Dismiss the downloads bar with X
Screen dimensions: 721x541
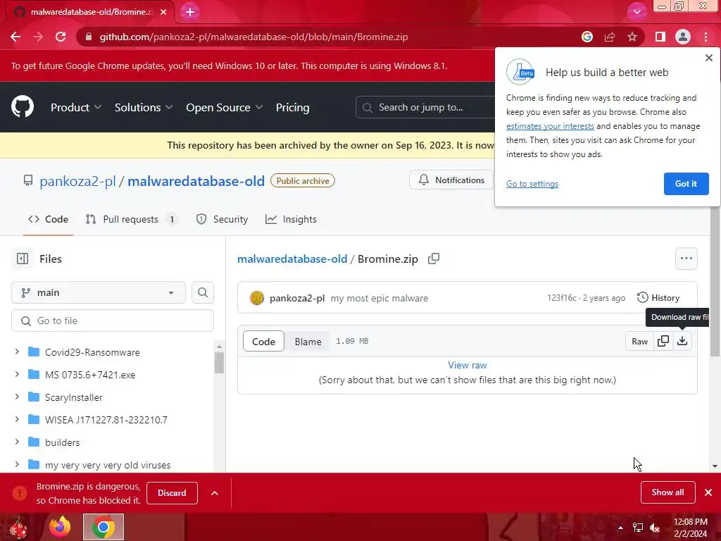point(708,492)
